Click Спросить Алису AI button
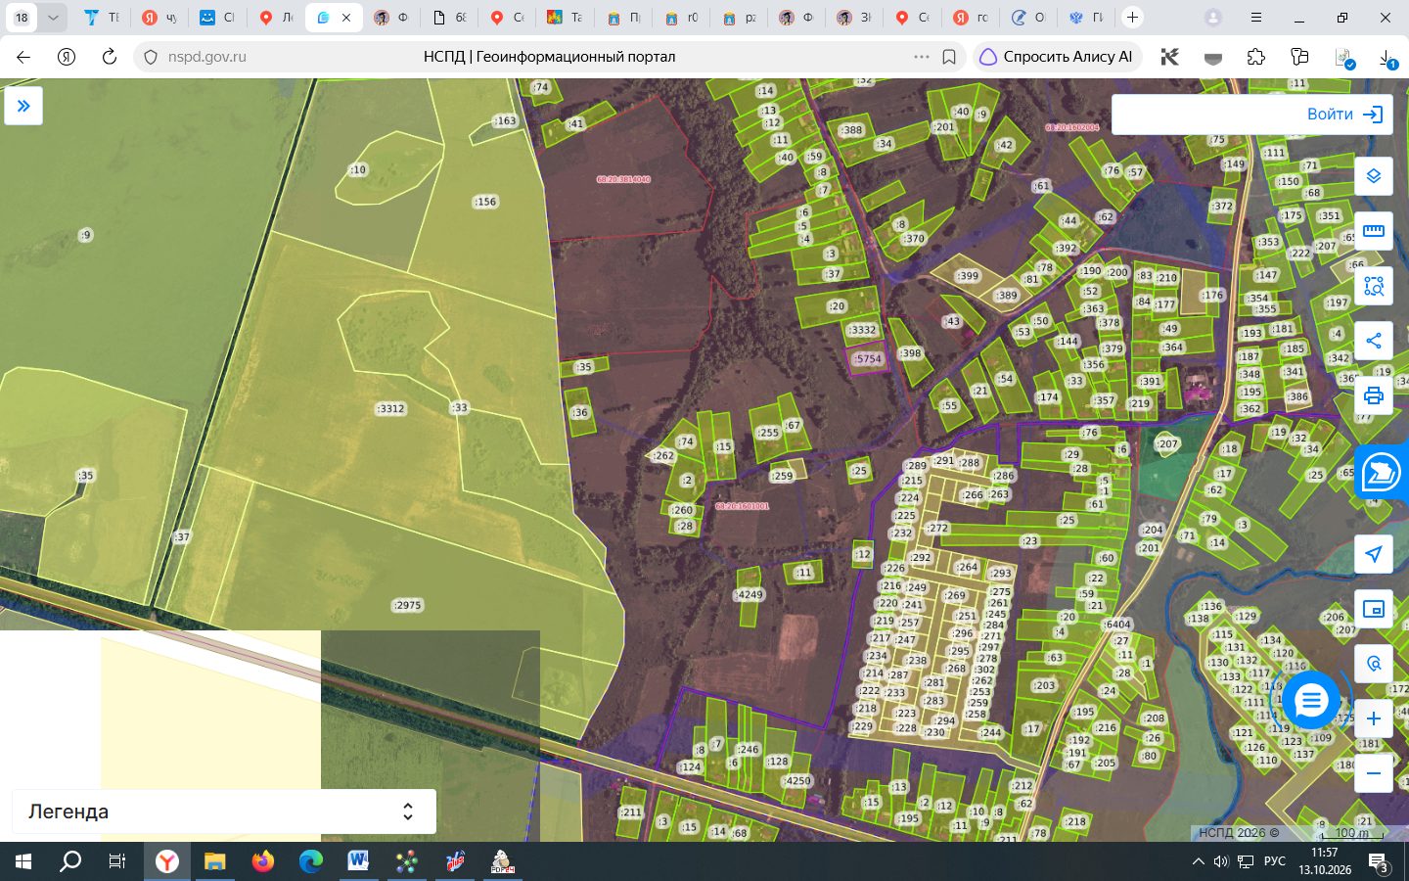Screen dimensions: 1409x881 (x=1056, y=57)
